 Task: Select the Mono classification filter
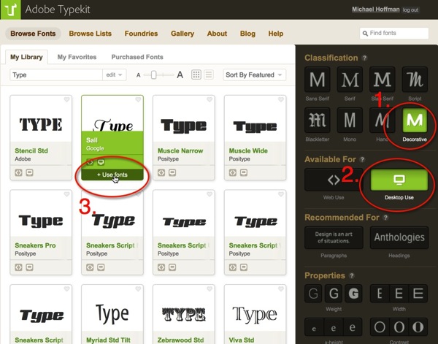(x=350, y=121)
